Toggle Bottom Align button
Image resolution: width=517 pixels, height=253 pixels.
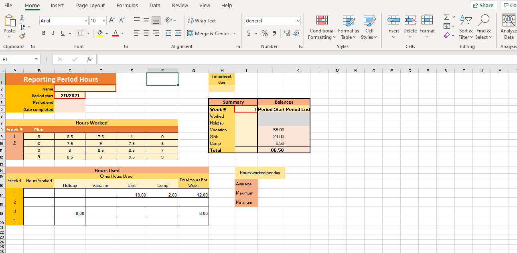156,20
